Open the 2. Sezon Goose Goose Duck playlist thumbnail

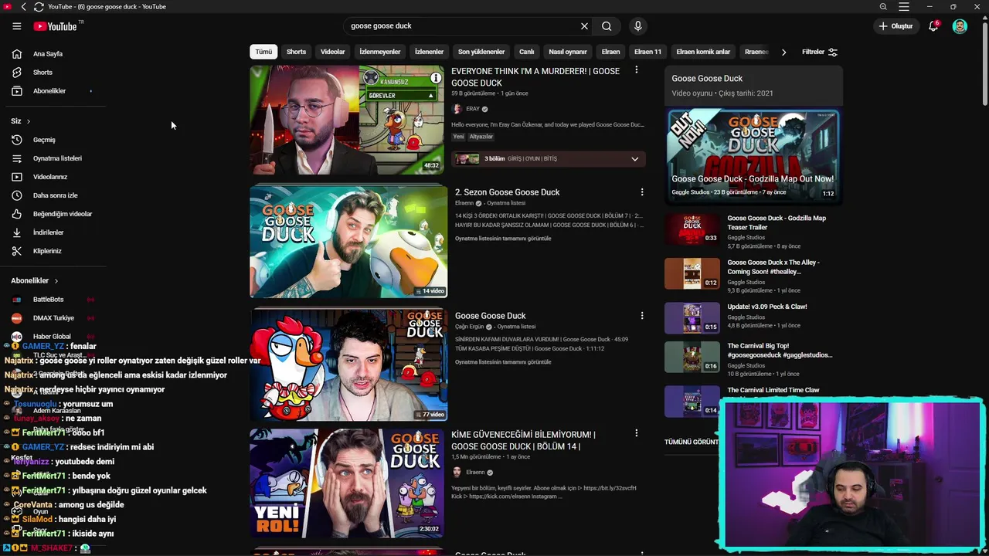tap(348, 242)
